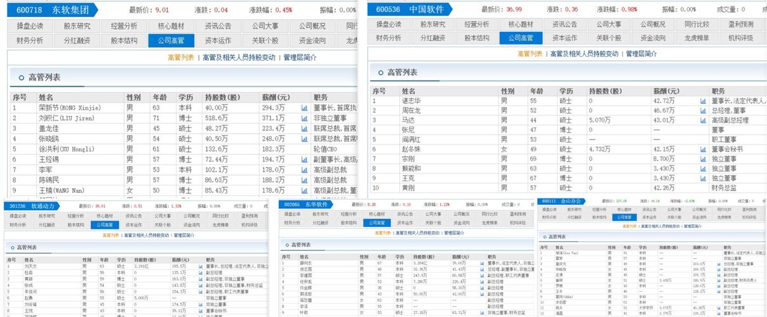Select 分红融资 tab in 东软集团 panel
The height and width of the screenshot is (317, 767).
pyautogui.click(x=78, y=40)
